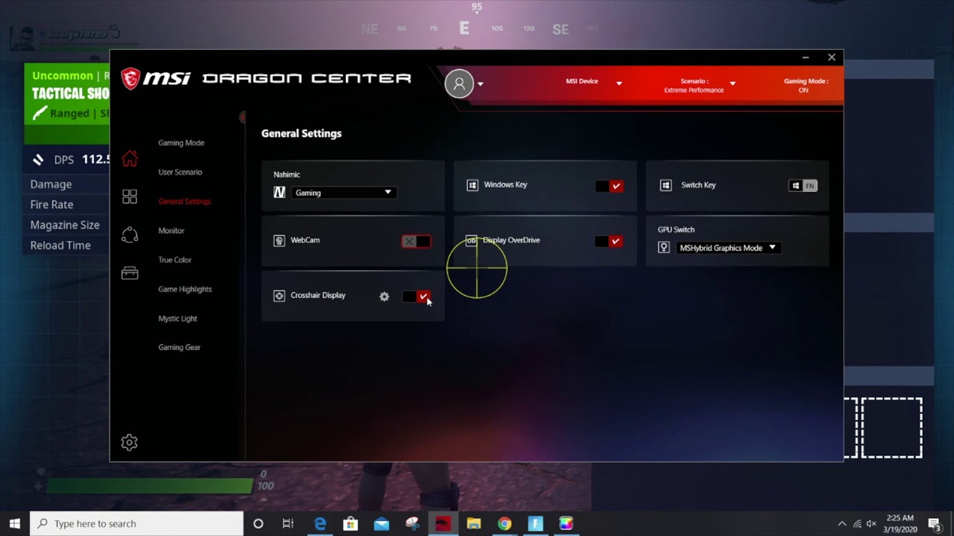Open File Explorer from the taskbar

[x=473, y=523]
